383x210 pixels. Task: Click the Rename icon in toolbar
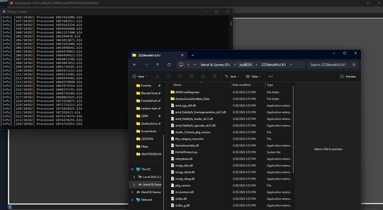click(x=192, y=76)
